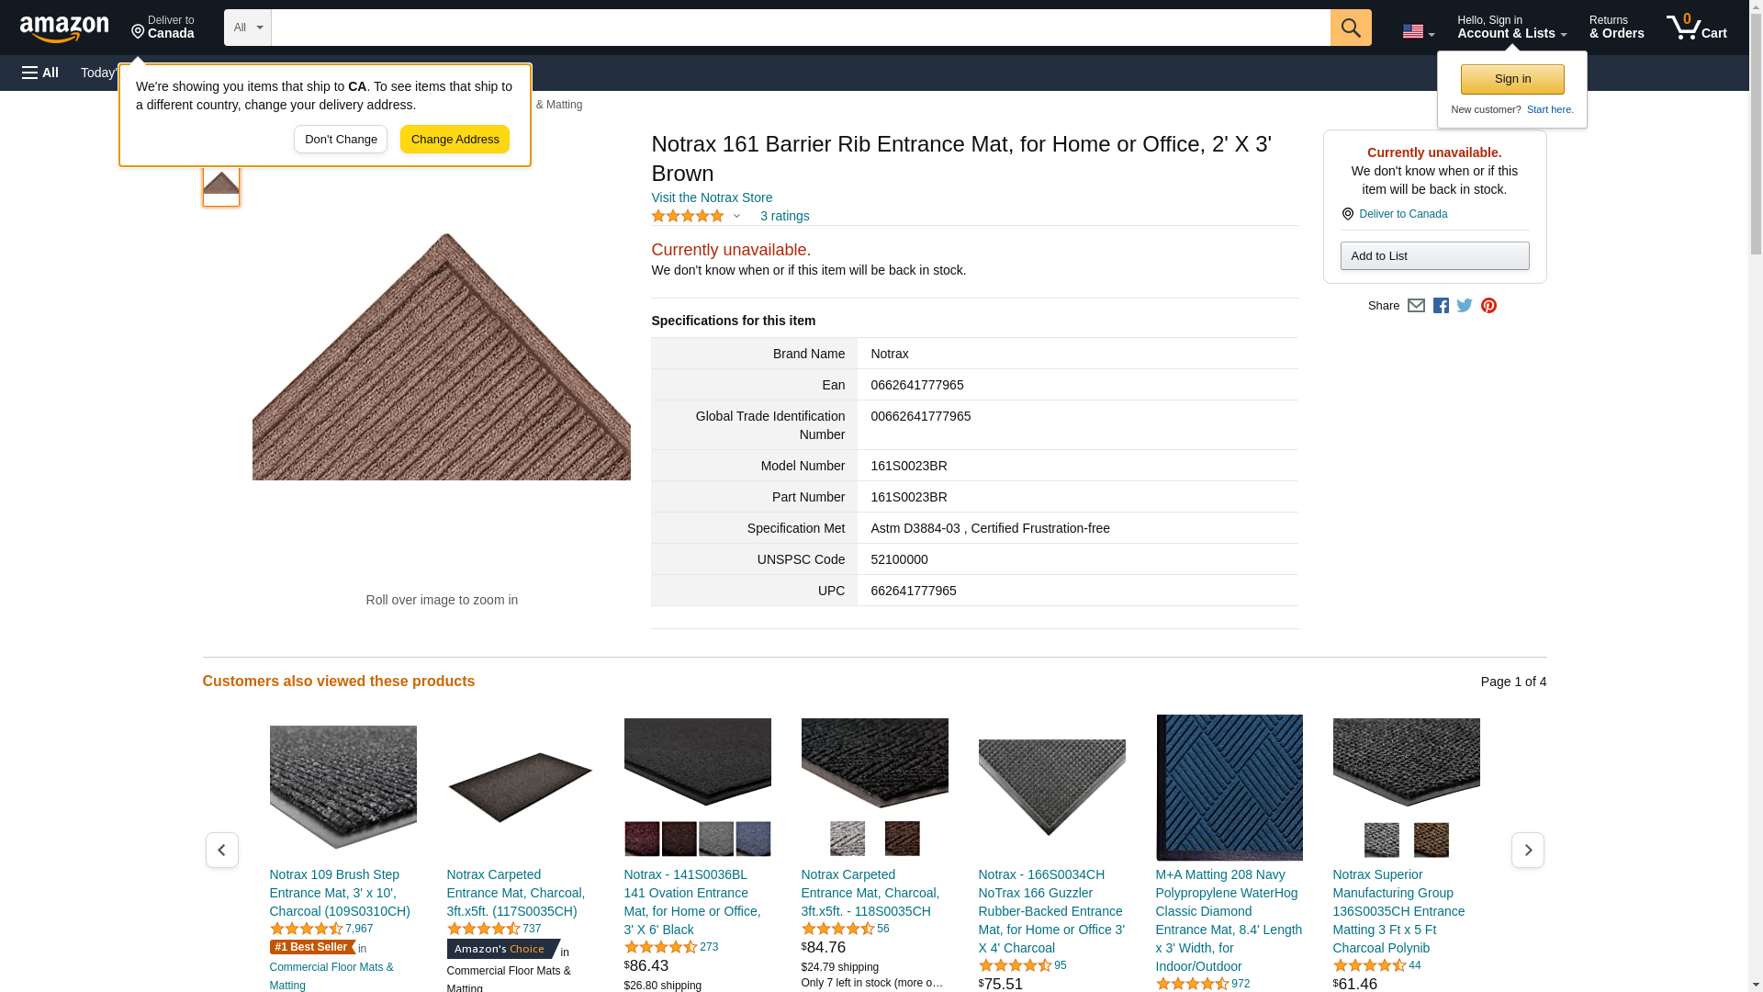Click into the Amazon search field
Image resolution: width=1763 pixels, height=992 pixels.
click(x=799, y=28)
